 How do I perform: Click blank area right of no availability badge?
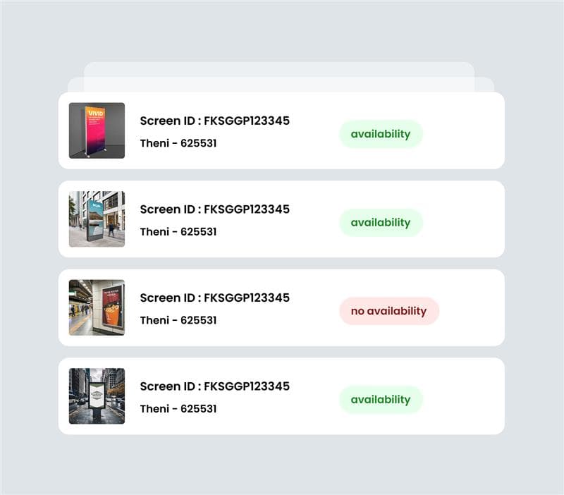(471, 311)
